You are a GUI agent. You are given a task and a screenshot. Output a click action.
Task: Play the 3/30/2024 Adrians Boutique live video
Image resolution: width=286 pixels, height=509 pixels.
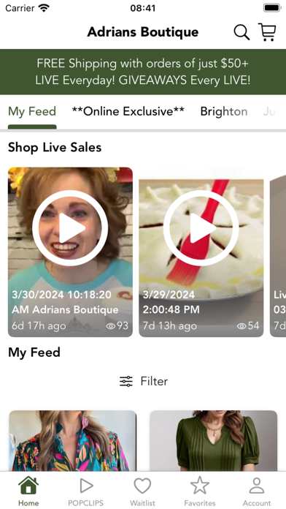tap(70, 252)
